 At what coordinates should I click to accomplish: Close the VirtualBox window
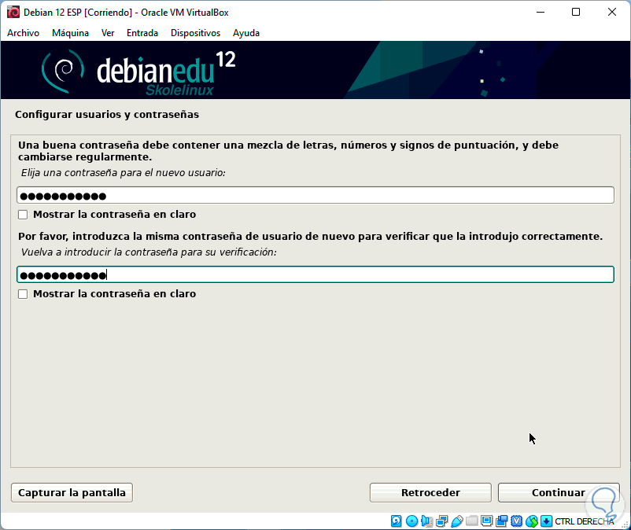point(611,12)
